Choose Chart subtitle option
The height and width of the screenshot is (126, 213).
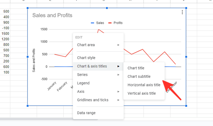coord(139,77)
